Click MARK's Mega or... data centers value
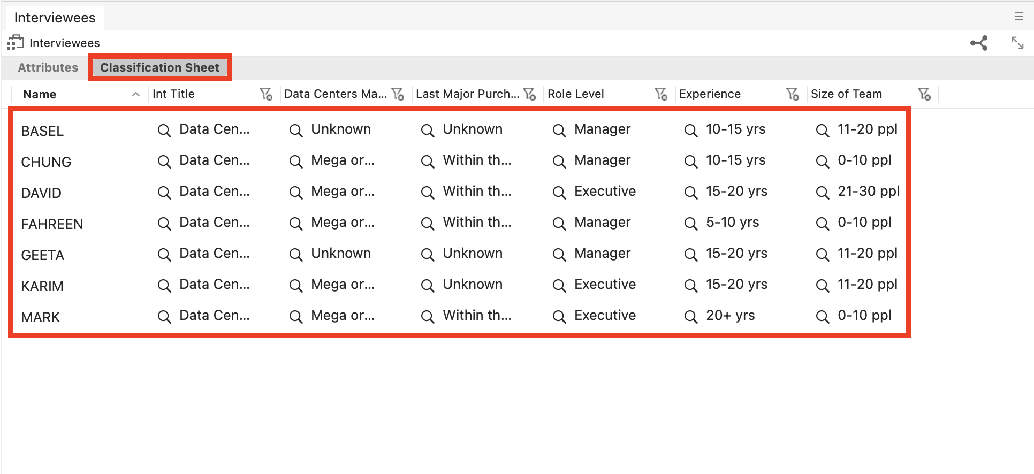This screenshot has width=1034, height=474. [x=343, y=316]
